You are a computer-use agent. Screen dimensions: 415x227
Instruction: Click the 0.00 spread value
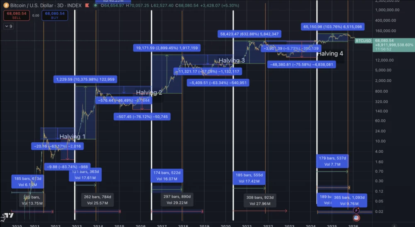pyautogui.click(x=36, y=15)
